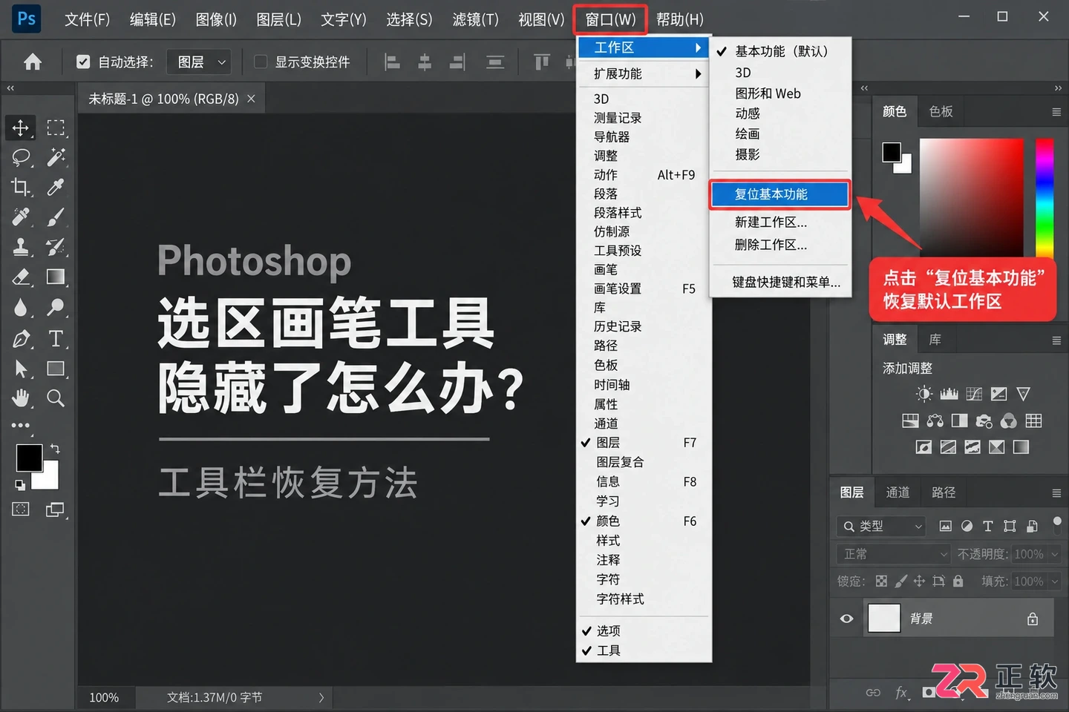Screen dimensions: 1069x712
Task: Select the Move tool
Action: pyautogui.click(x=21, y=128)
